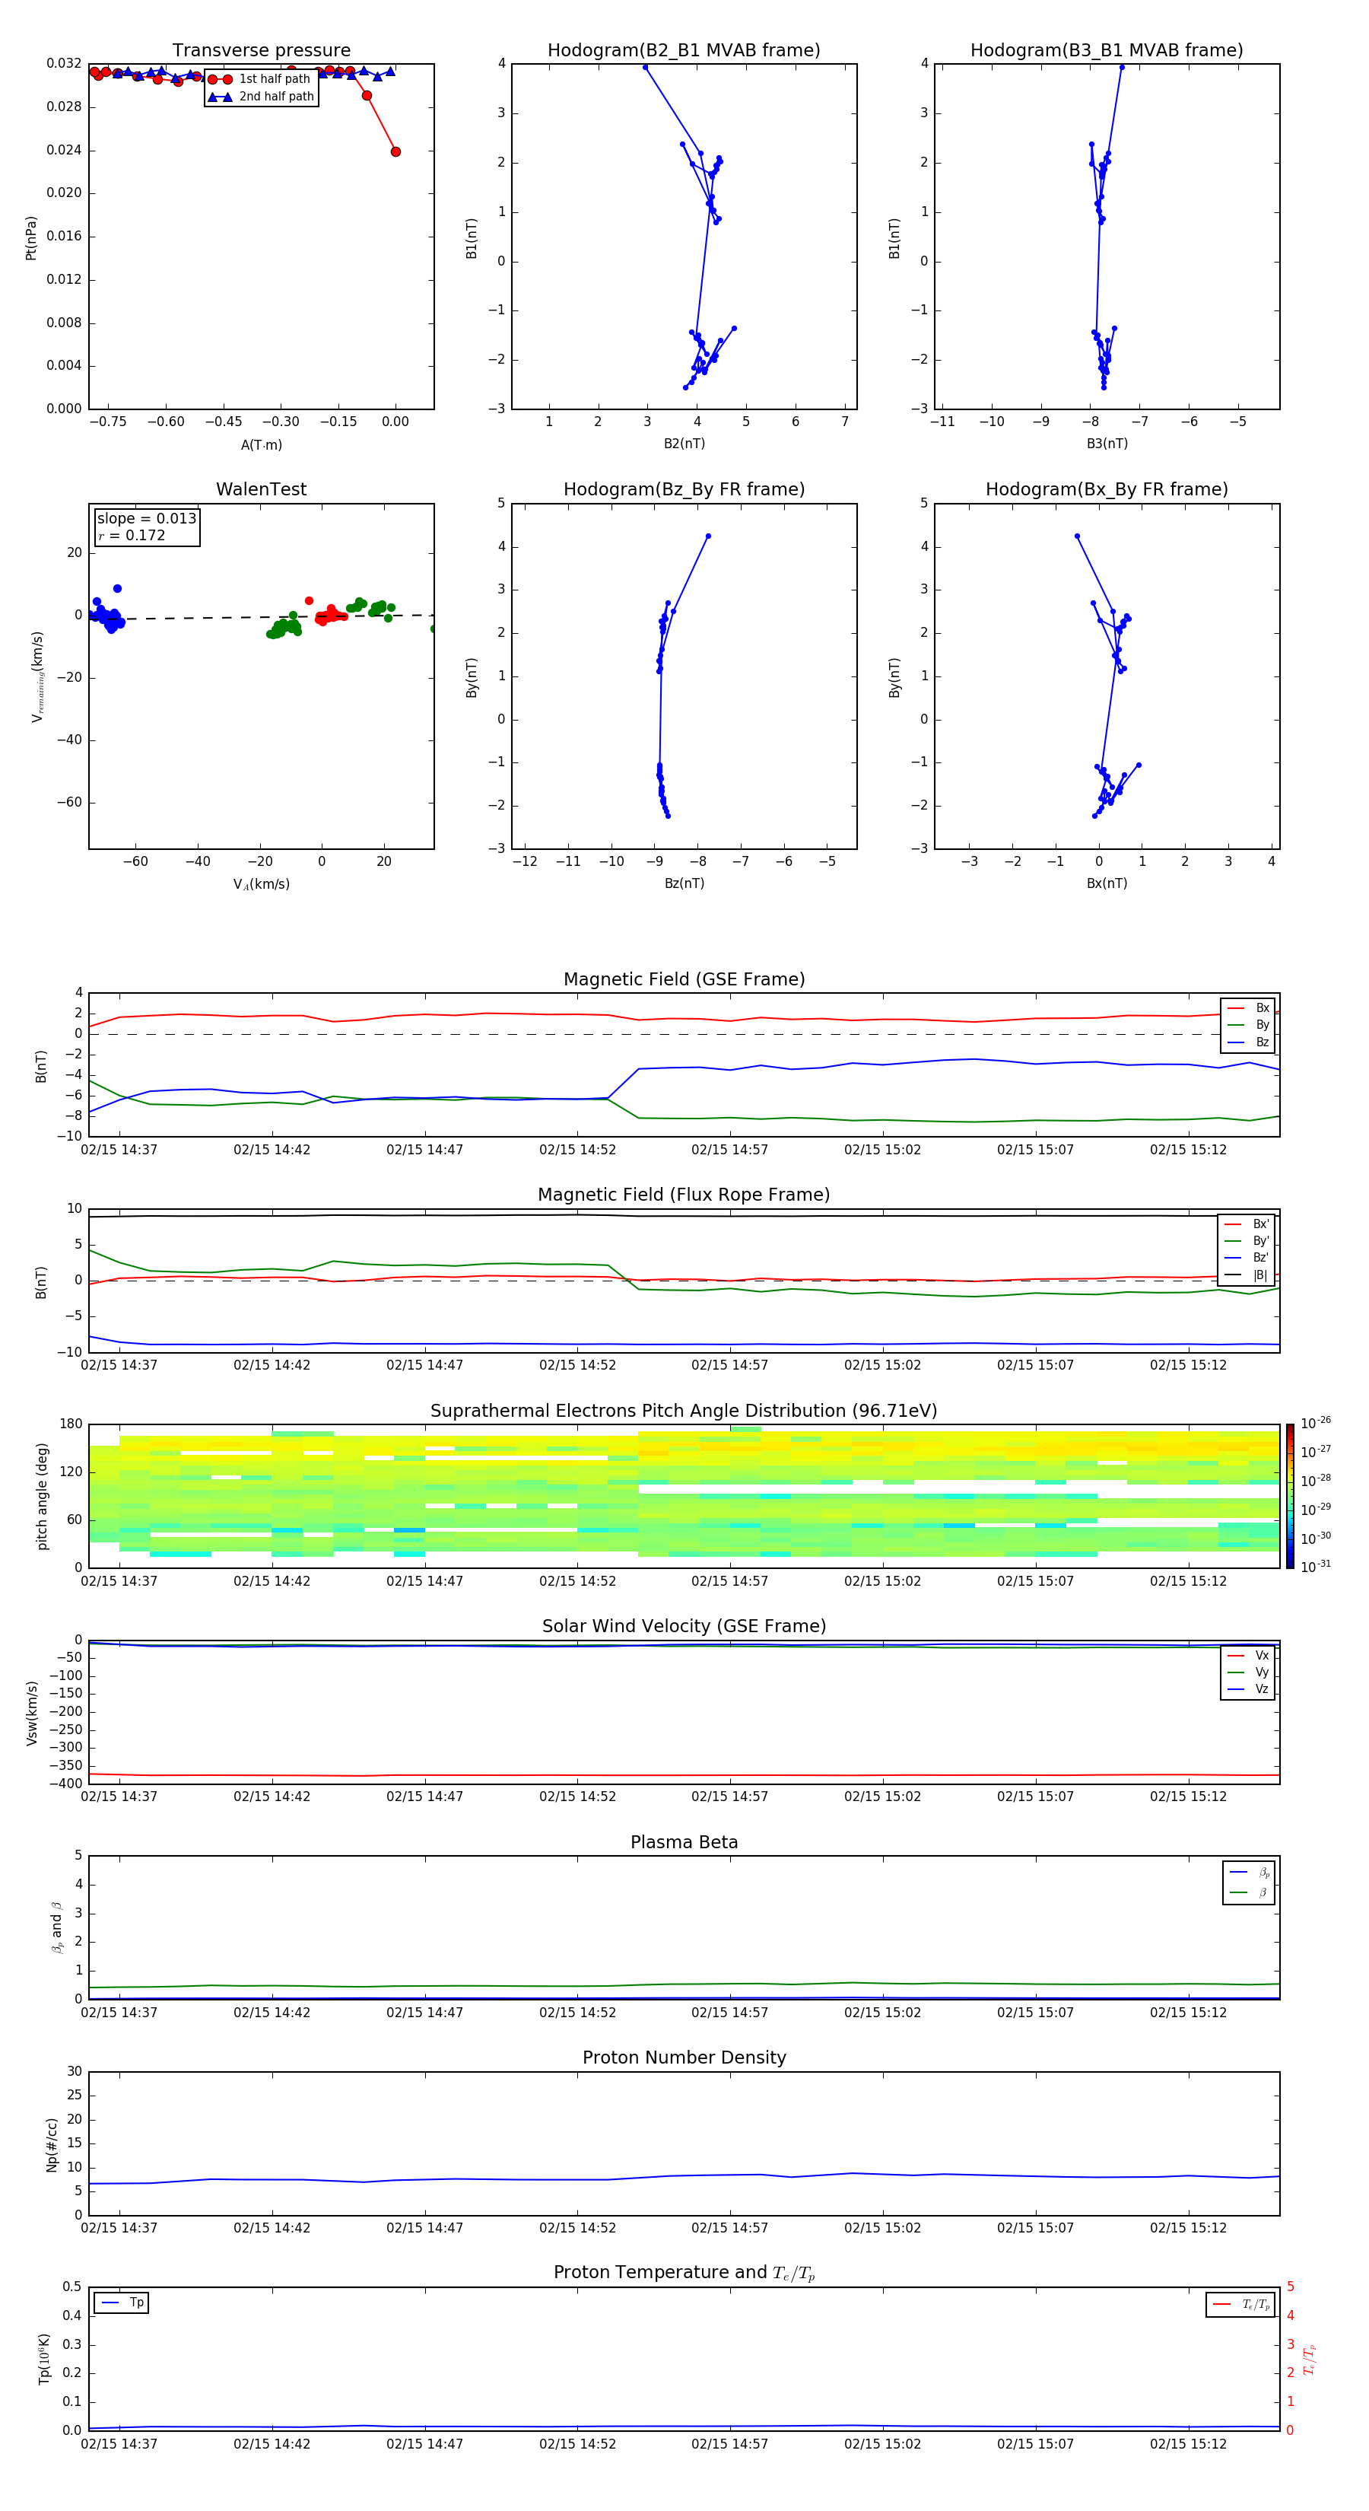
Task: Click the 'Hodogram(B2_B1 MVAB frame)' title
Action: pos(684,51)
